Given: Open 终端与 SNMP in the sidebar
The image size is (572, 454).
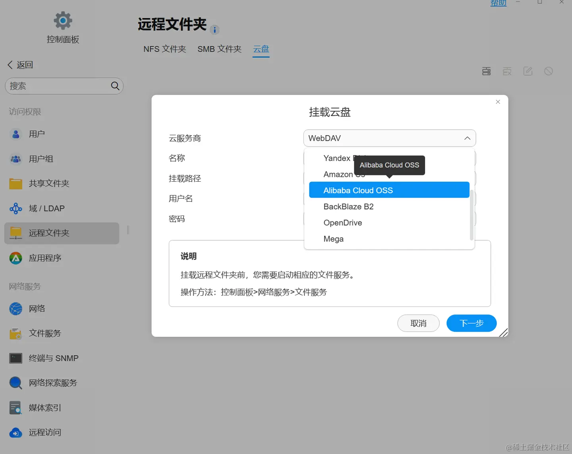Looking at the screenshot, I should click(x=62, y=358).
